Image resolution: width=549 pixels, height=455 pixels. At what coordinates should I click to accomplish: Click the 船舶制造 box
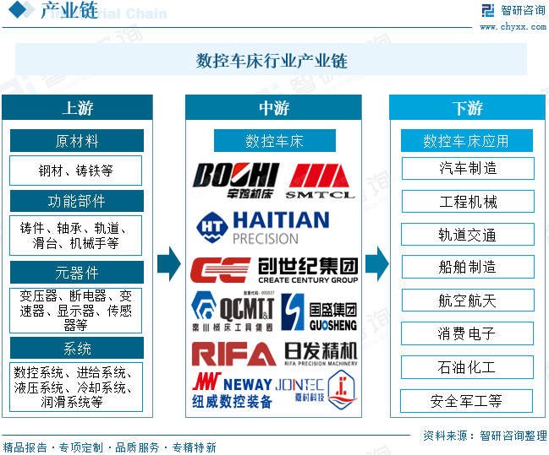tap(468, 267)
